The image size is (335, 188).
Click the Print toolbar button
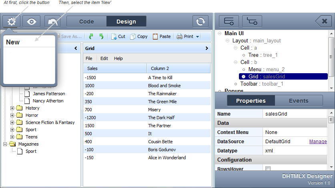point(185,36)
